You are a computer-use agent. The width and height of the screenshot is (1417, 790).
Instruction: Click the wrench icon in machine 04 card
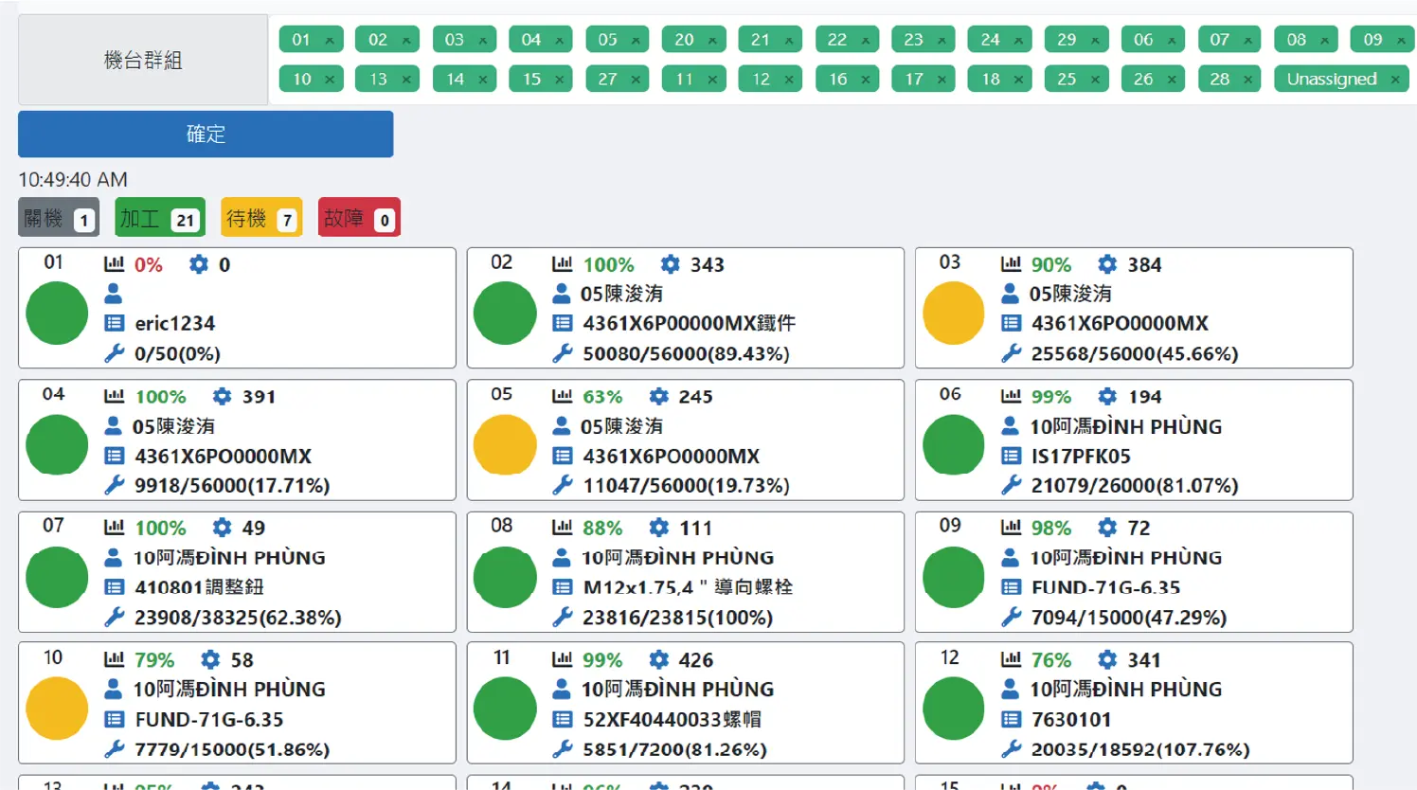pos(114,485)
